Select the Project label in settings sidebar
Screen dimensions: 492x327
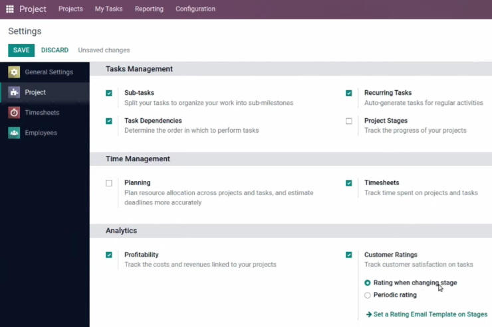35,92
